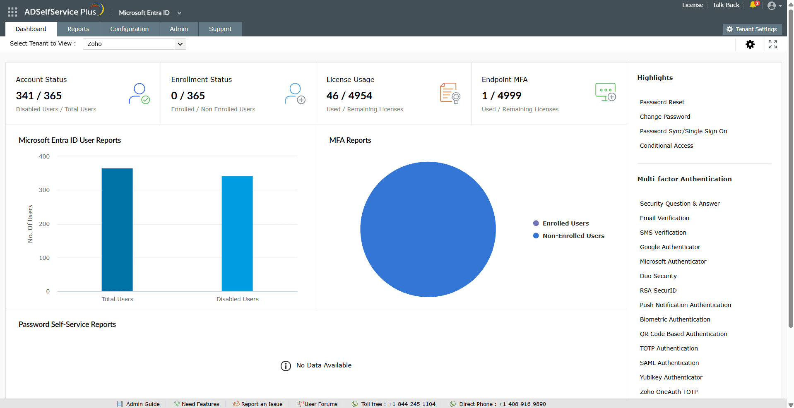Viewport: 794px width, 408px height.
Task: Open the Google Authenticator link
Action: [670, 247]
